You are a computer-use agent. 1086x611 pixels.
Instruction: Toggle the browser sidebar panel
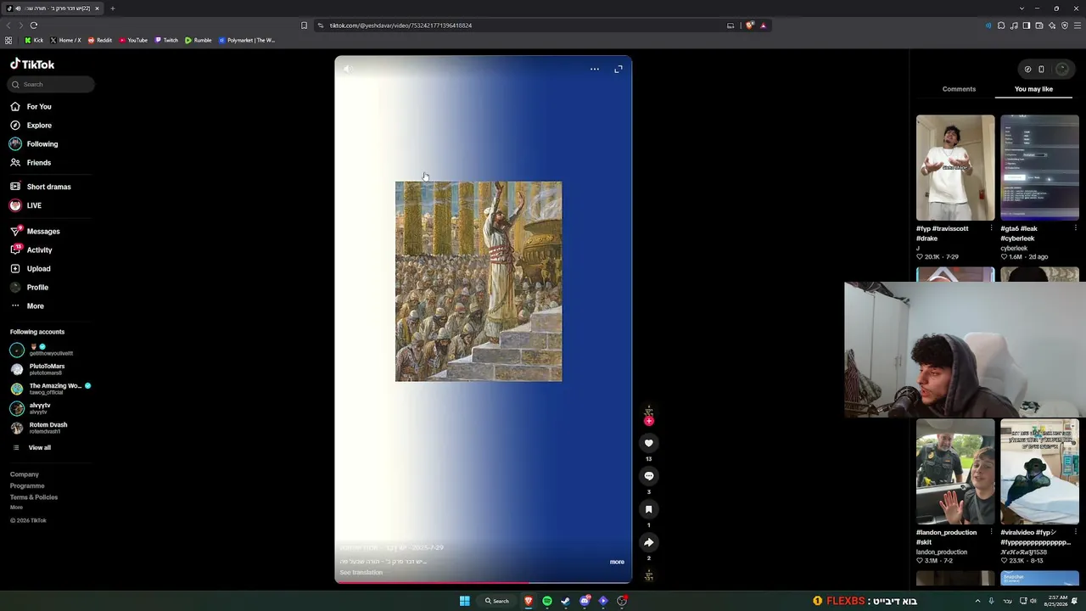(x=1027, y=25)
